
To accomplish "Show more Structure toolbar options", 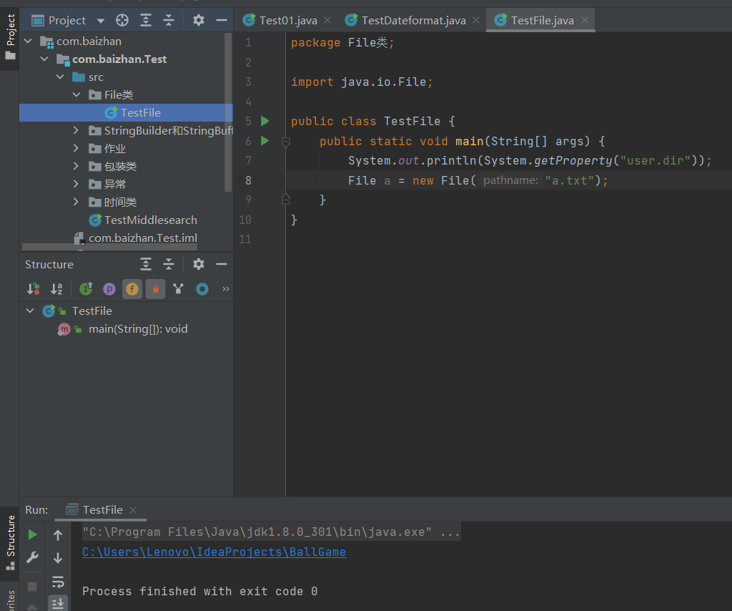I will coord(226,289).
